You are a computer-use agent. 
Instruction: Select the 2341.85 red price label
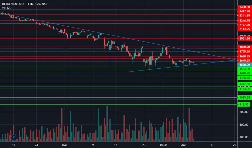(x=245, y=16)
